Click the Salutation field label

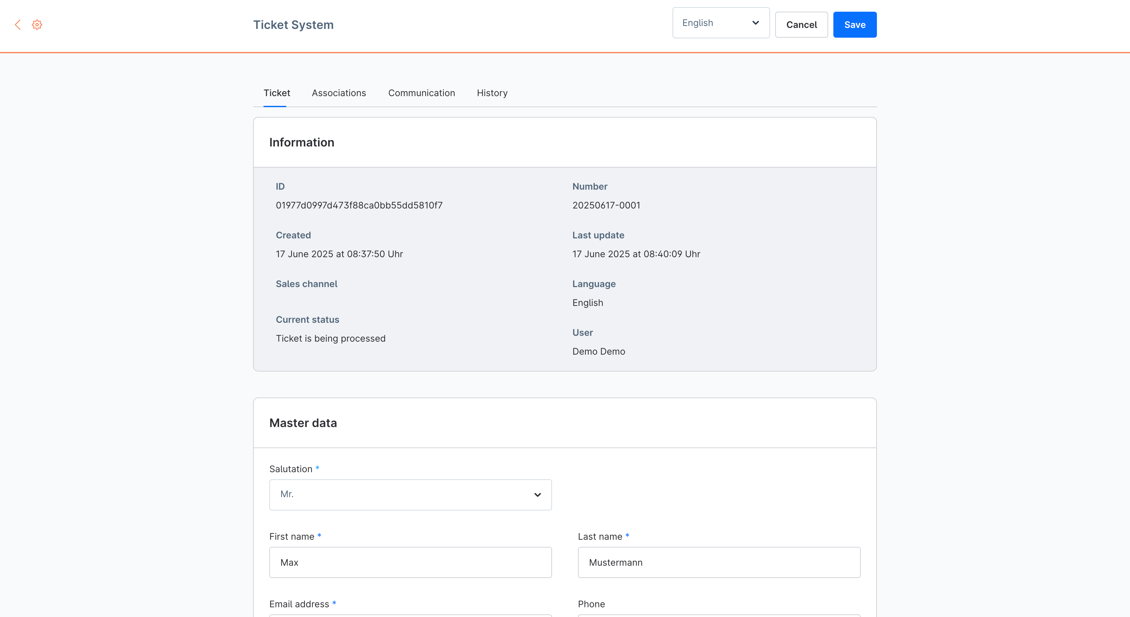pos(290,469)
